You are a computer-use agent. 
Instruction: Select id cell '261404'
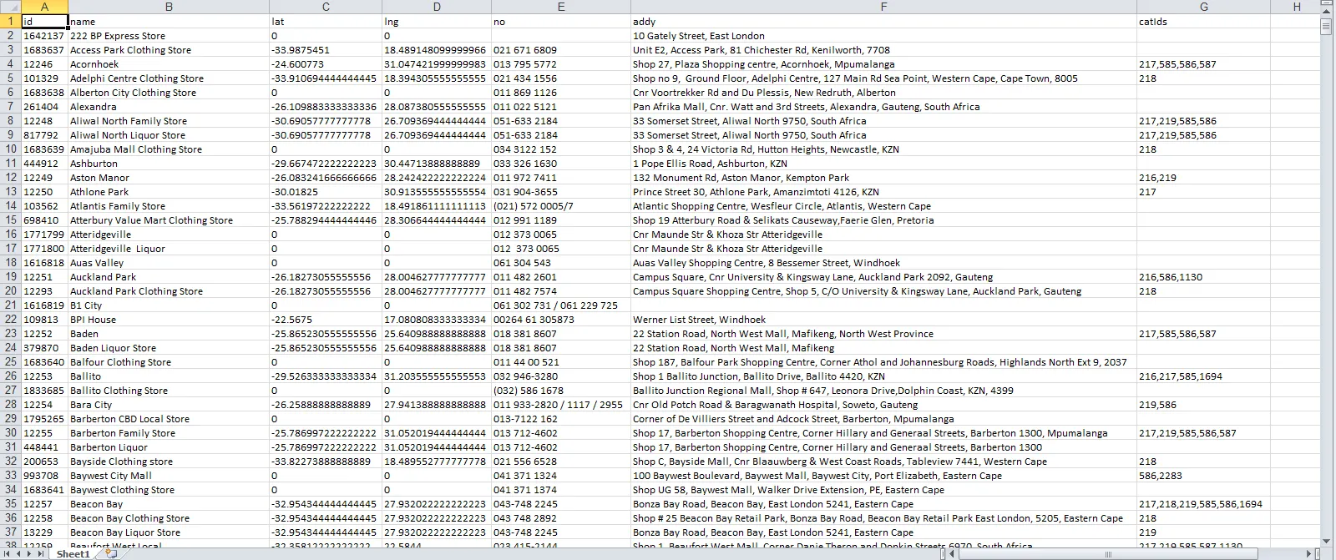pyautogui.click(x=44, y=107)
